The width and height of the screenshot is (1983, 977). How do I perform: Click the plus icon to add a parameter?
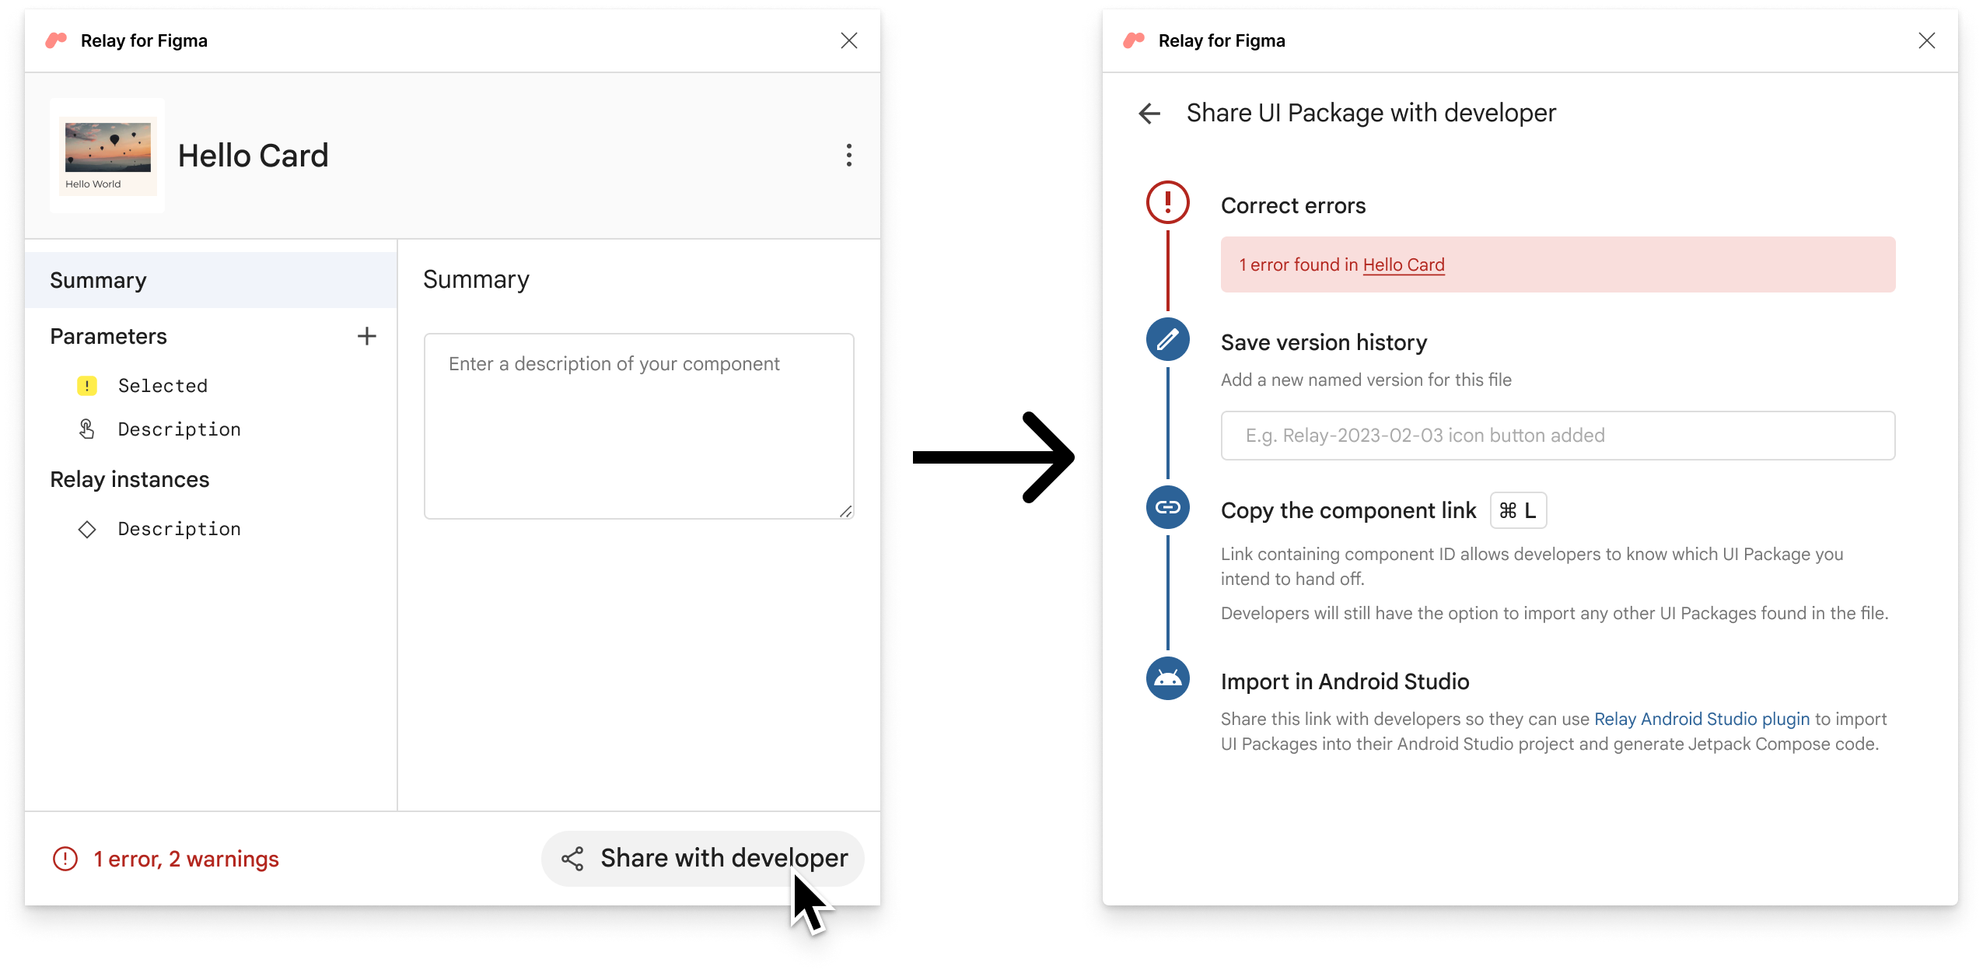367,337
